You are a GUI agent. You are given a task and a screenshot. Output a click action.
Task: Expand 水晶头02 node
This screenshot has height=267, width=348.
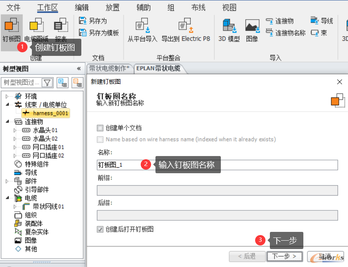tap(15, 139)
